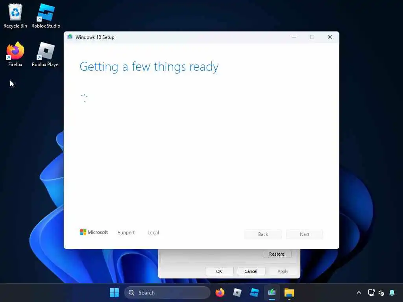403x302 pixels.
Task: Launch Firefox from the taskbar
Action: (220, 293)
